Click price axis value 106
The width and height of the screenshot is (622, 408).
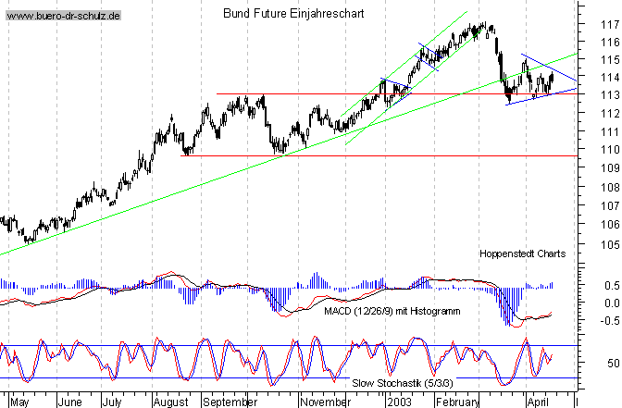610,225
